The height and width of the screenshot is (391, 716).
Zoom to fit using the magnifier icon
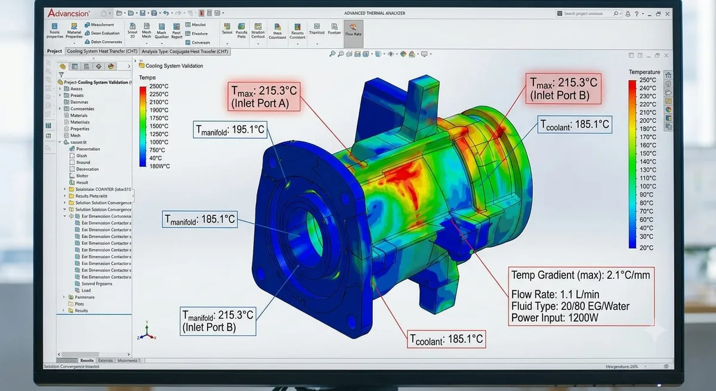tap(331, 54)
